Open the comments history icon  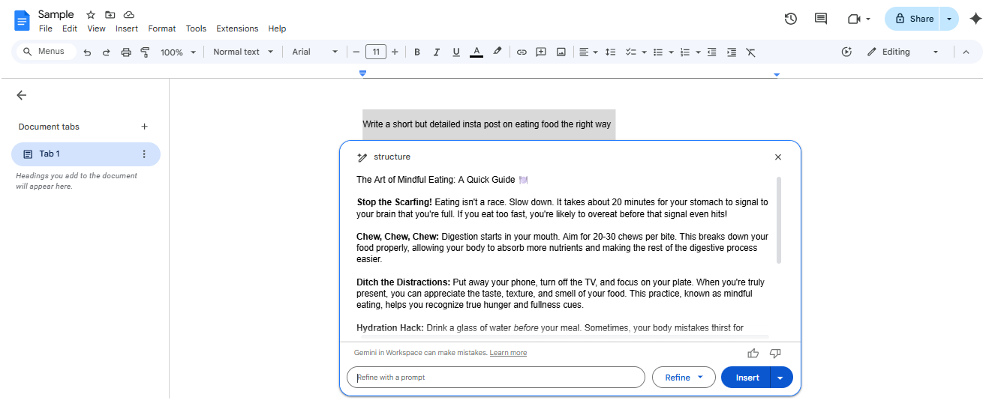click(x=821, y=19)
